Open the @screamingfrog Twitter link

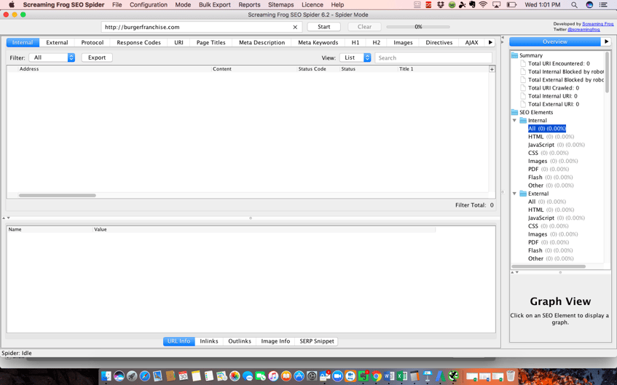click(x=583, y=30)
